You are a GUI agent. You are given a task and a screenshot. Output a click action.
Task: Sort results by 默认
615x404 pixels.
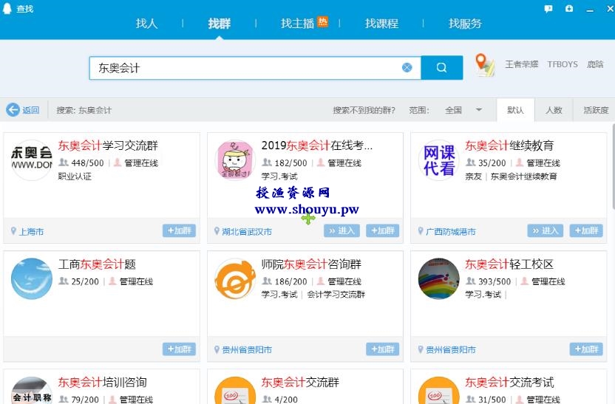[515, 110]
